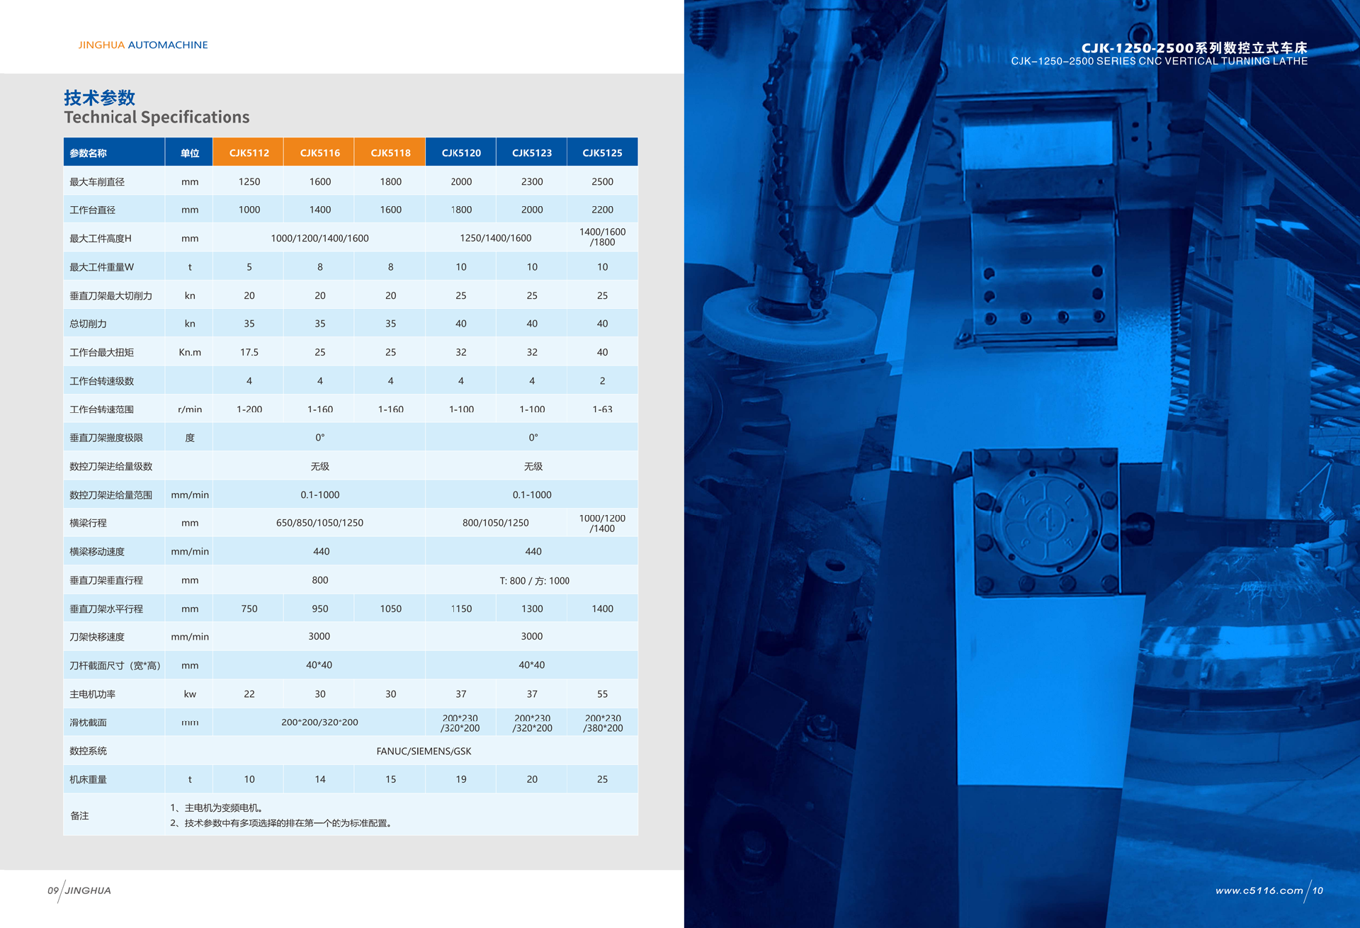
Task: Select the CJK5118 column header
Action: 391,153
